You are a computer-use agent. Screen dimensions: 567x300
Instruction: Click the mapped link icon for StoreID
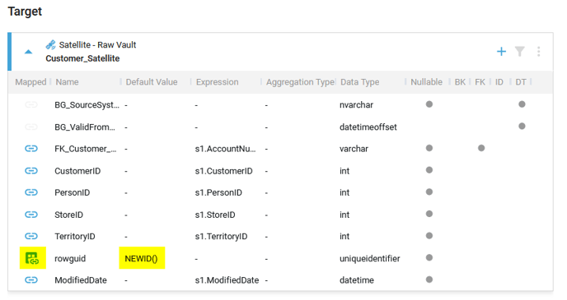[x=31, y=215]
